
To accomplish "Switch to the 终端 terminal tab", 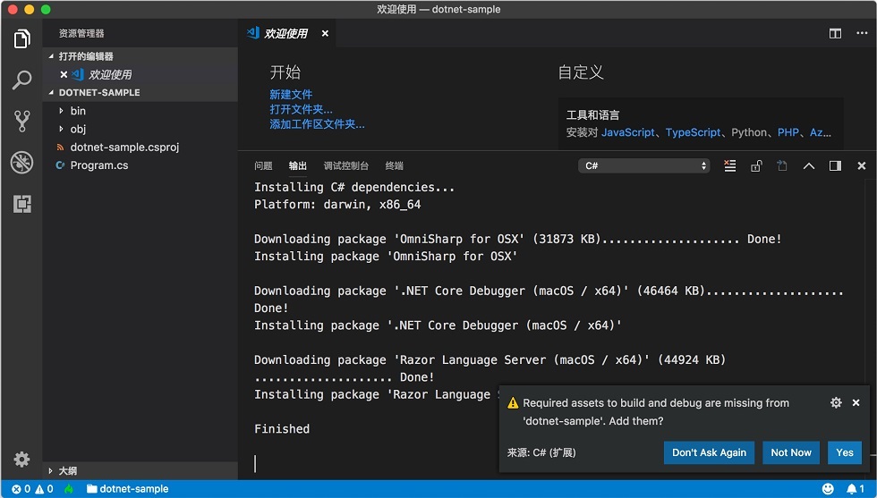I will pos(395,166).
